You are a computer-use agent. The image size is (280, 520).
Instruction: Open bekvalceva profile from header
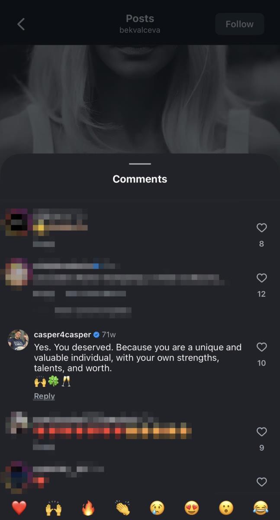point(140,30)
